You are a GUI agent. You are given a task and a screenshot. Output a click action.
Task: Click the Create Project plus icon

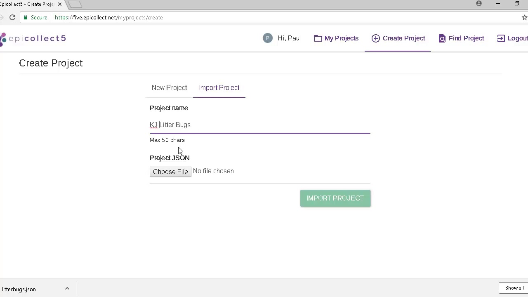375,38
